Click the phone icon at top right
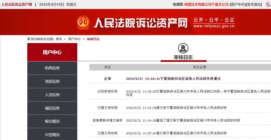This screenshot has height=140, width=271. click(268, 4)
